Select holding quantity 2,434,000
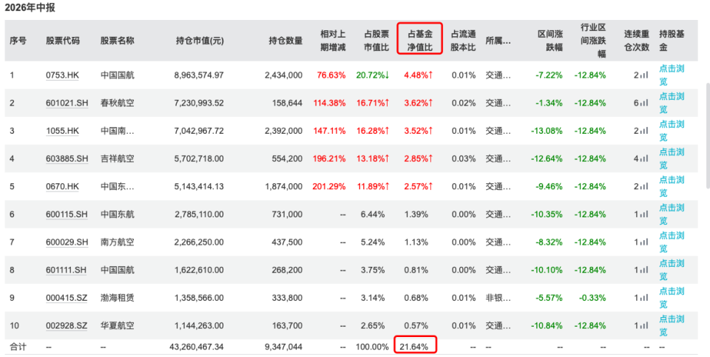Image resolution: width=710 pixels, height=357 pixels. coord(283,75)
